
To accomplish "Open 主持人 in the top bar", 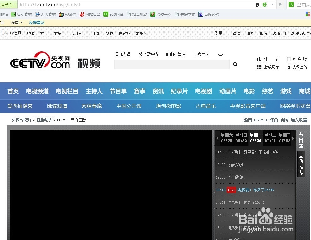I will (x=59, y=33).
